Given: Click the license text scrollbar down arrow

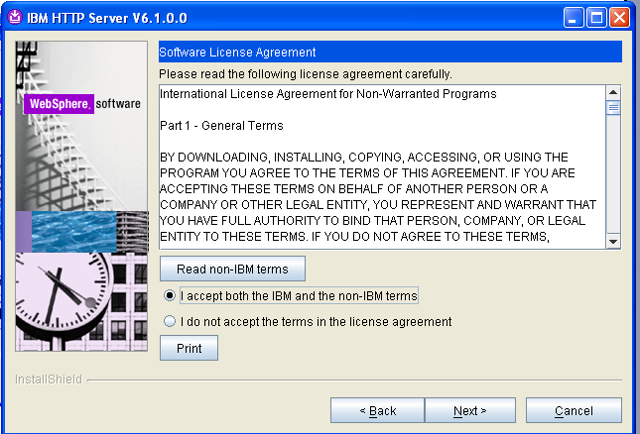Looking at the screenshot, I should [613, 242].
